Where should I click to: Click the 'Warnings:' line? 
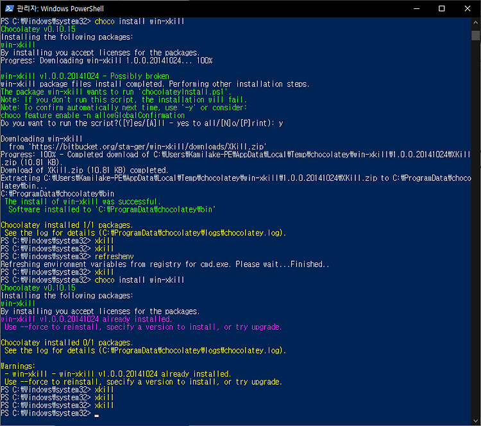(x=18, y=366)
